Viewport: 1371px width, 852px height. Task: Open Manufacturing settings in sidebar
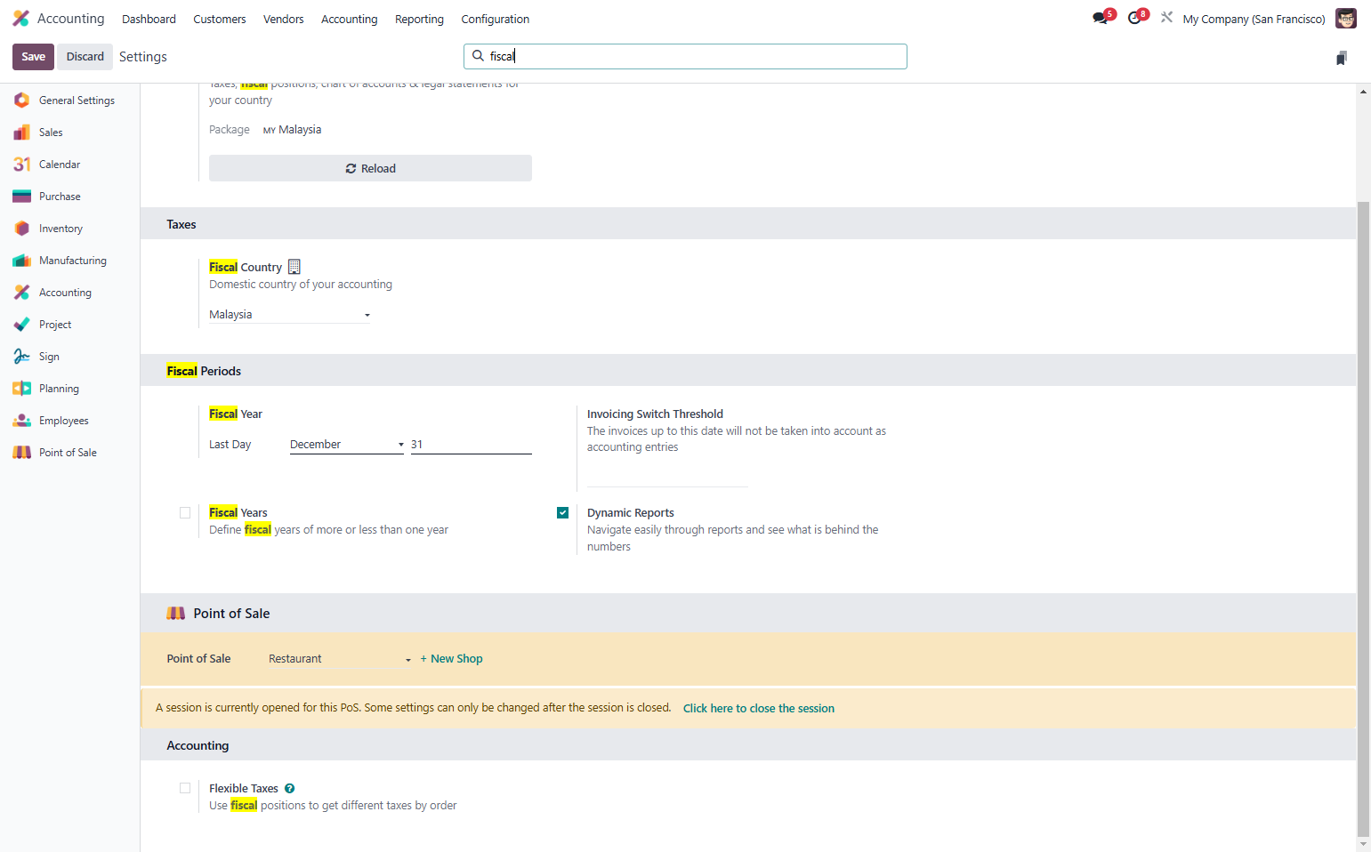pyautogui.click(x=70, y=261)
